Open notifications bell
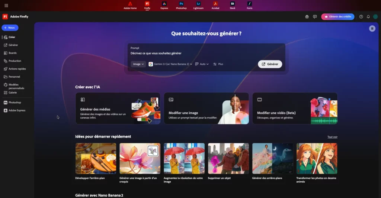Image resolution: width=381 pixels, height=198 pixels. (368, 17)
